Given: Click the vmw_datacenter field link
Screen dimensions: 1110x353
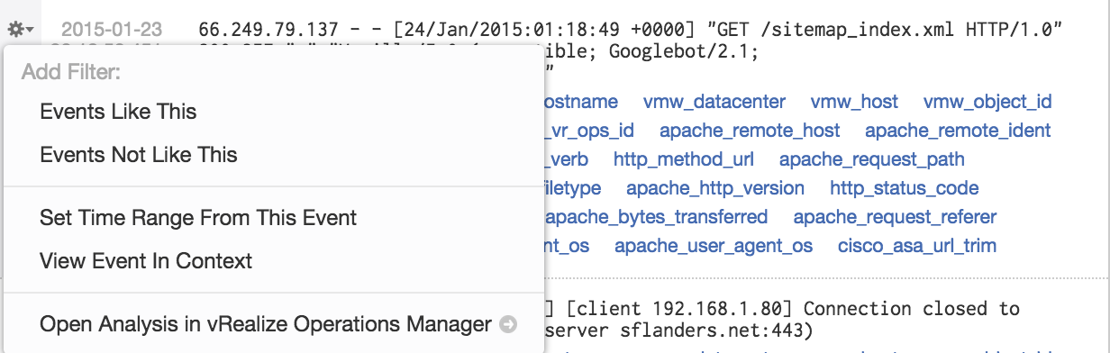Looking at the screenshot, I should pos(714,102).
